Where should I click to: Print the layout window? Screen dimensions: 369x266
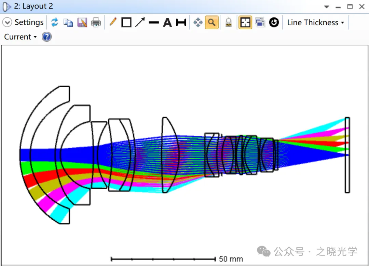pyautogui.click(x=96, y=23)
